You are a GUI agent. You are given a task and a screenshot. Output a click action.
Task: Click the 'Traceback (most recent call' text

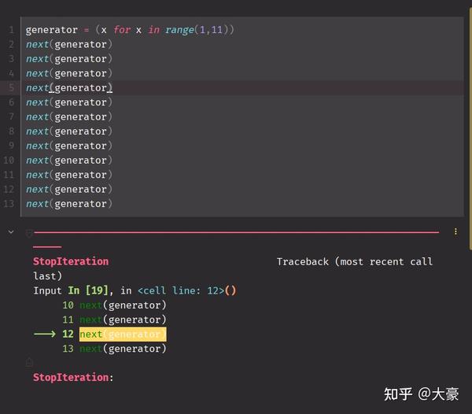click(x=355, y=261)
